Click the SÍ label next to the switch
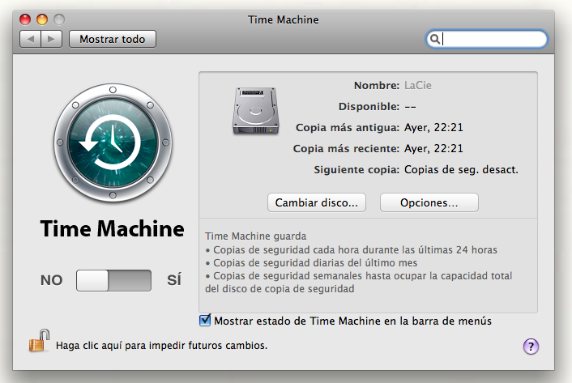Screen dimensions: 572x383 [x=174, y=280]
